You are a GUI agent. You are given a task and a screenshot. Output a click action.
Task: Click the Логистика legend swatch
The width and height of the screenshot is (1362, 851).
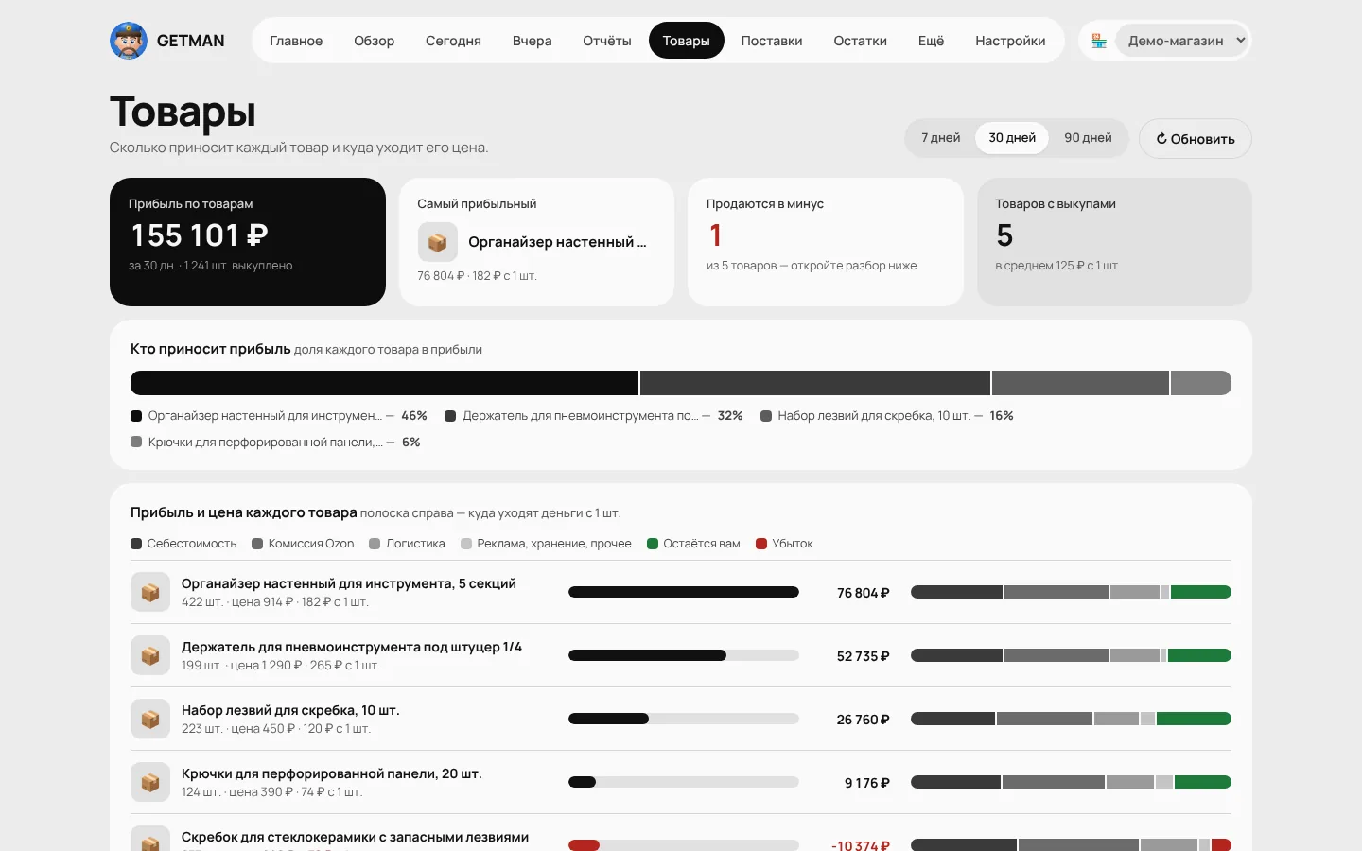375,544
